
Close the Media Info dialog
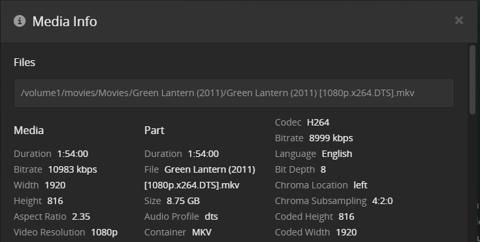coord(459,20)
